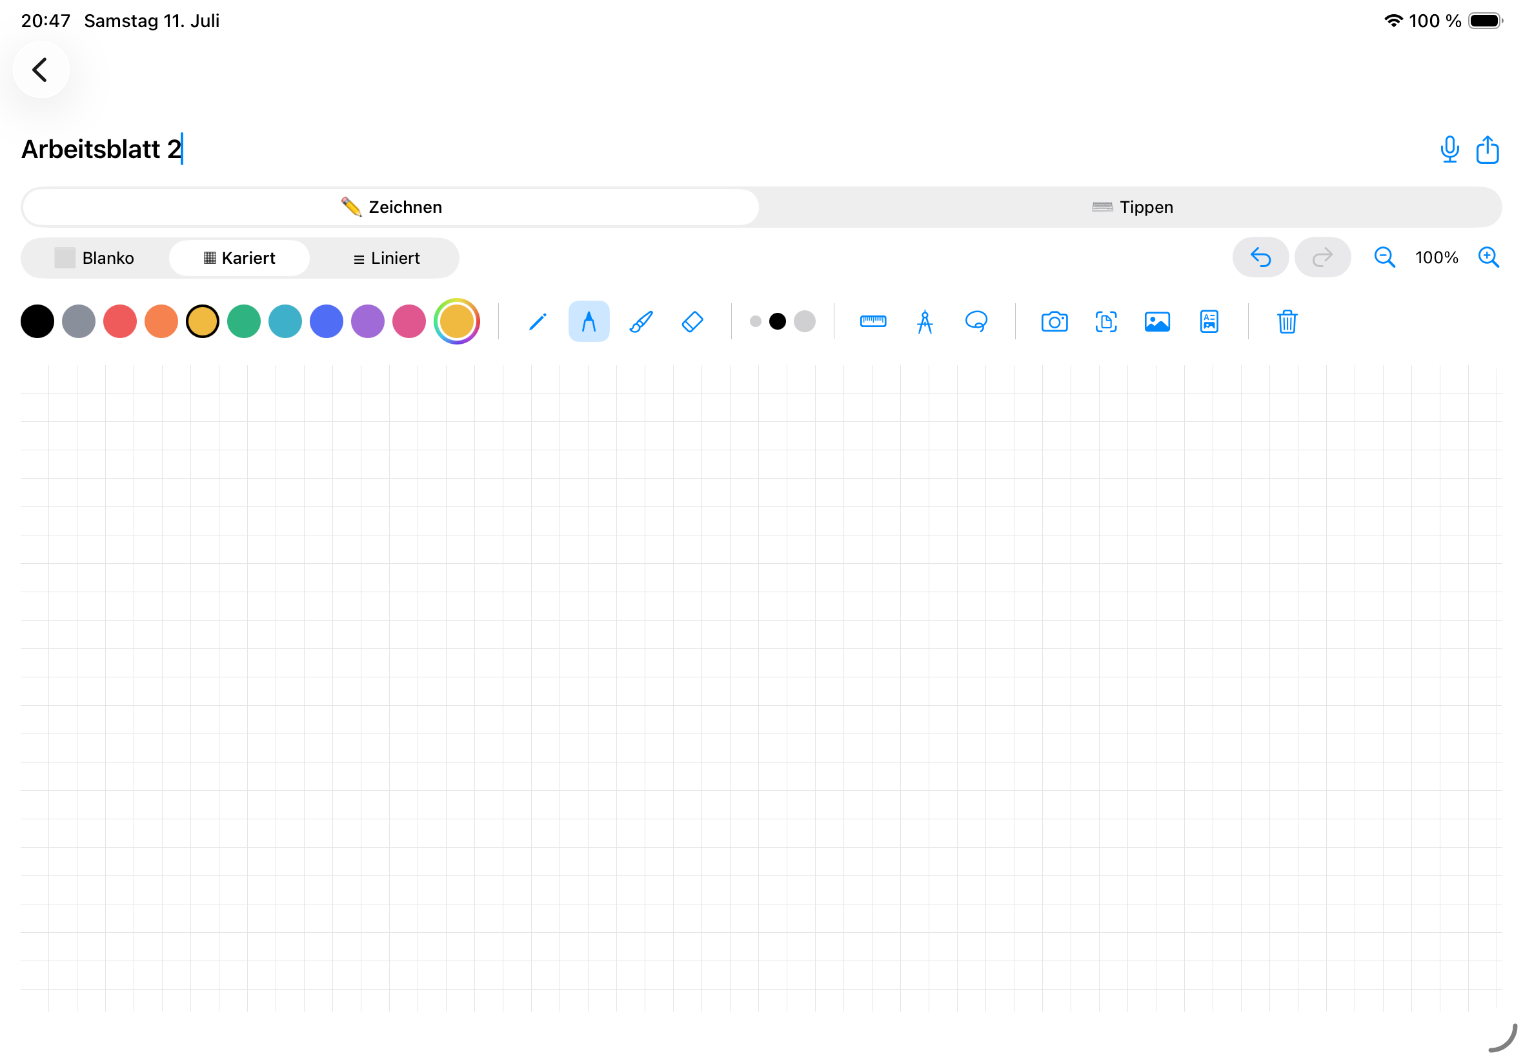Switch to Zeichnen mode
The height and width of the screenshot is (1058, 1523).
390,207
